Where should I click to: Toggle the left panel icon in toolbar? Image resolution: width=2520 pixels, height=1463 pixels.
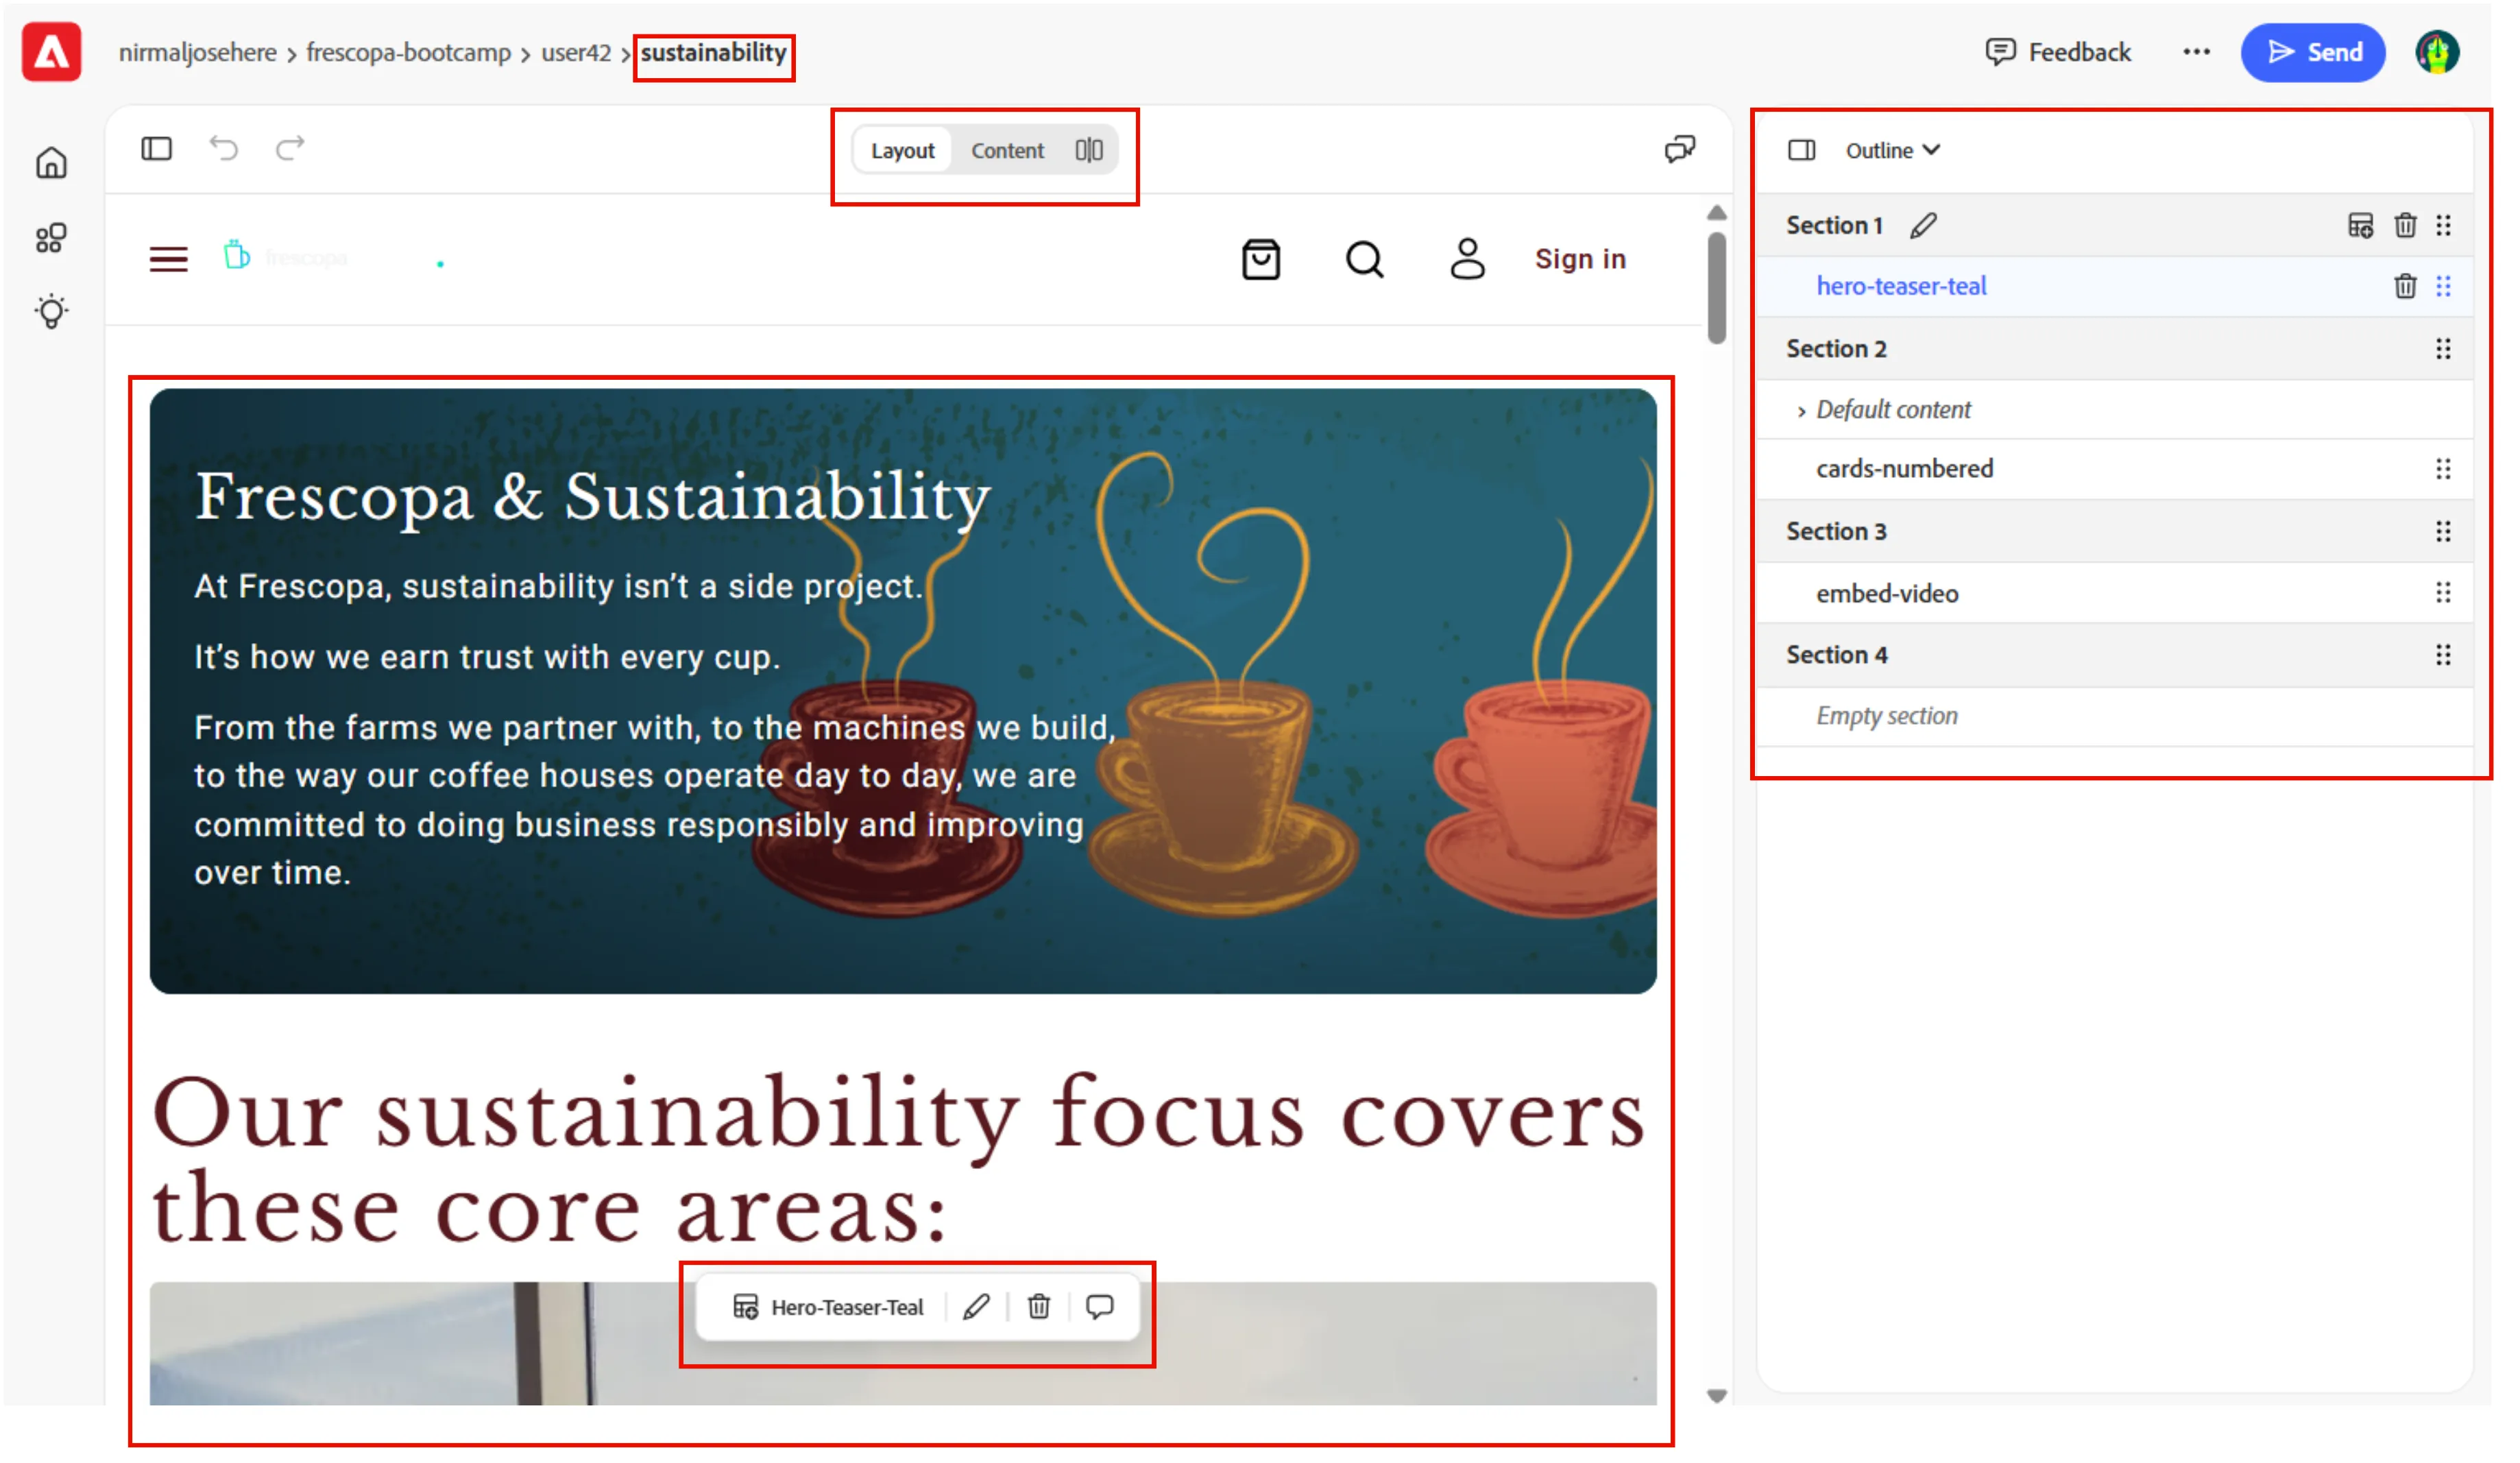[158, 150]
